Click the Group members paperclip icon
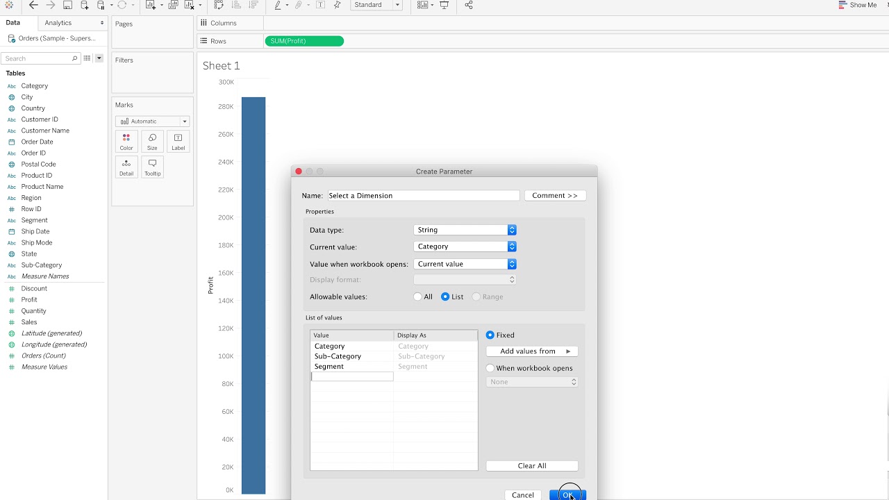 point(298,5)
